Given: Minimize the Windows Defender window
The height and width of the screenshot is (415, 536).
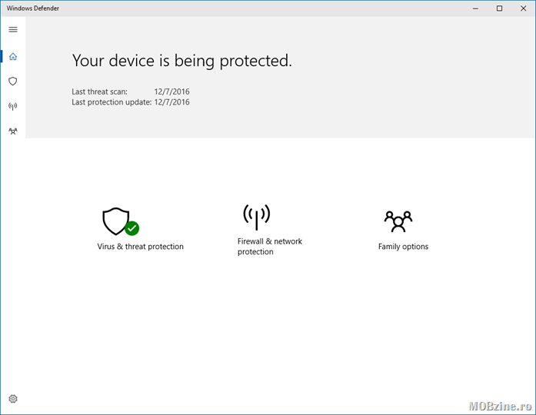Looking at the screenshot, I should click(475, 8).
